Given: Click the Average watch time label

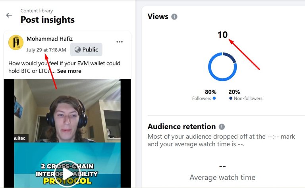Looking at the screenshot, I should (x=222, y=178).
